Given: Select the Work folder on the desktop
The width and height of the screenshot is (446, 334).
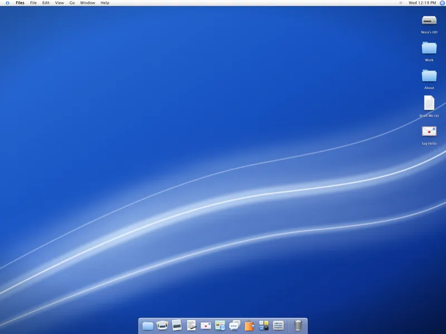Looking at the screenshot, I should pyautogui.click(x=429, y=48).
